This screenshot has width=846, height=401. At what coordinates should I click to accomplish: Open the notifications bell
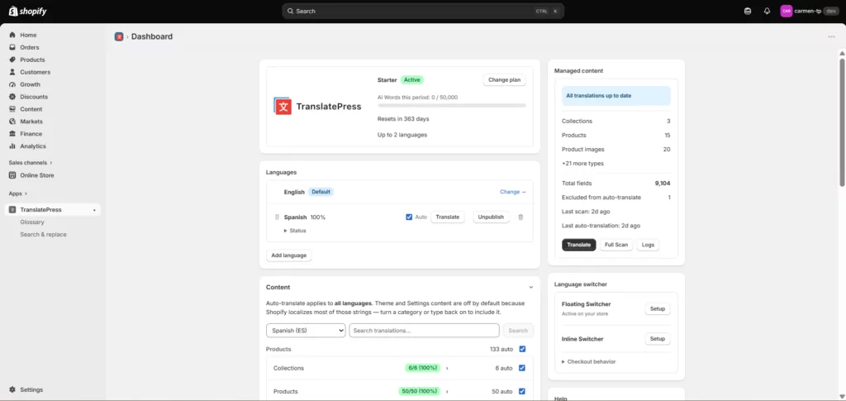tap(767, 11)
